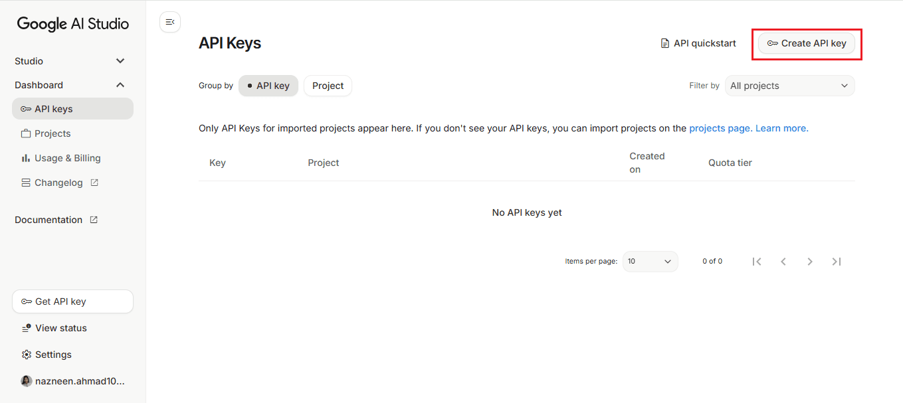Open the Items per page dropdown
The image size is (903, 403).
[x=651, y=262]
